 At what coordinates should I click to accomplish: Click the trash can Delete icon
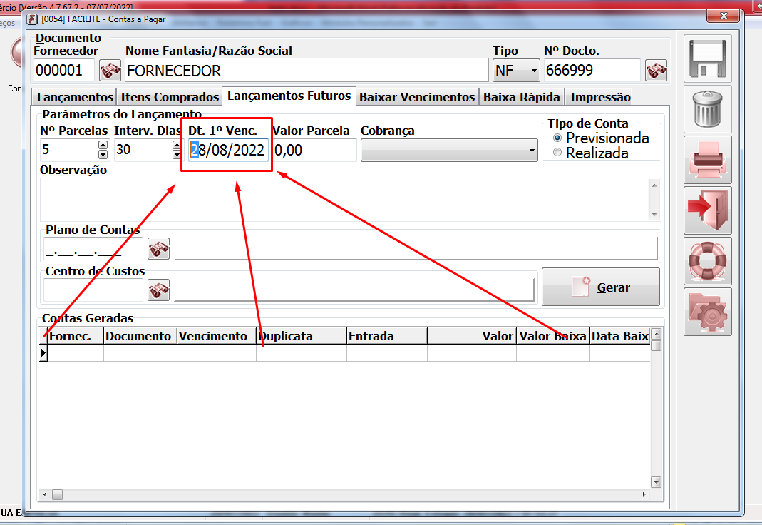[x=707, y=109]
